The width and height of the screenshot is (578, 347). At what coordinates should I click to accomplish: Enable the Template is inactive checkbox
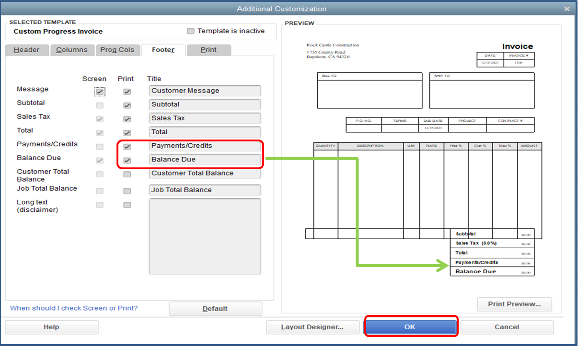point(190,31)
